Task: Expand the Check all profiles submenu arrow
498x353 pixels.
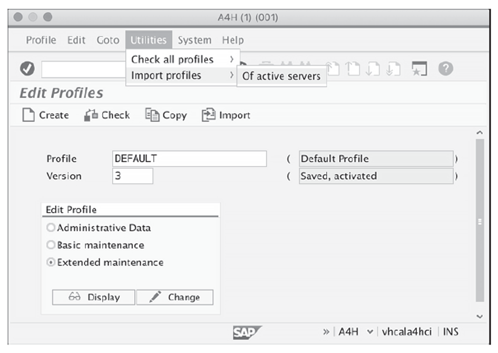Action: (x=231, y=59)
